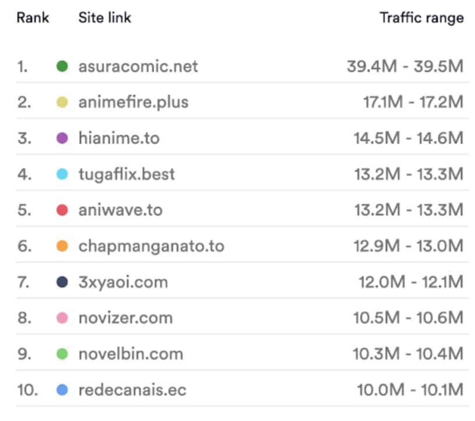The width and height of the screenshot is (475, 421).
Task: Select the pink dot next to novizer.com
Action: click(x=62, y=318)
